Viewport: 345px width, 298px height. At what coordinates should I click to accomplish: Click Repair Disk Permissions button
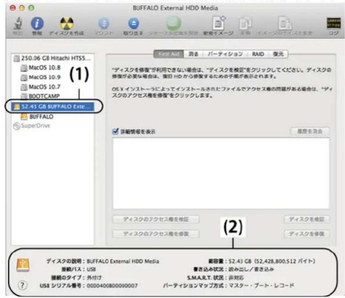[x=156, y=234]
